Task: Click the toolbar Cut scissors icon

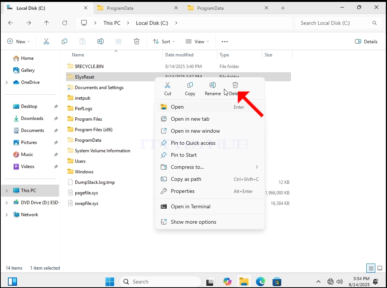Action: (46, 41)
